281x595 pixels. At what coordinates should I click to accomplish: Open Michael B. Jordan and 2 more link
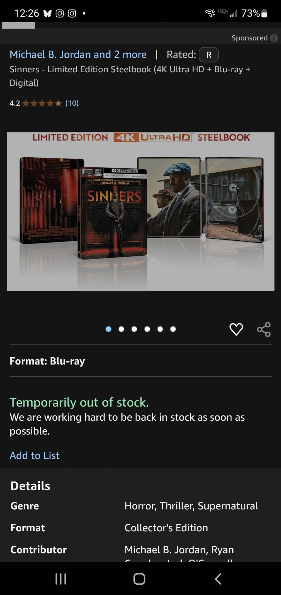(78, 54)
